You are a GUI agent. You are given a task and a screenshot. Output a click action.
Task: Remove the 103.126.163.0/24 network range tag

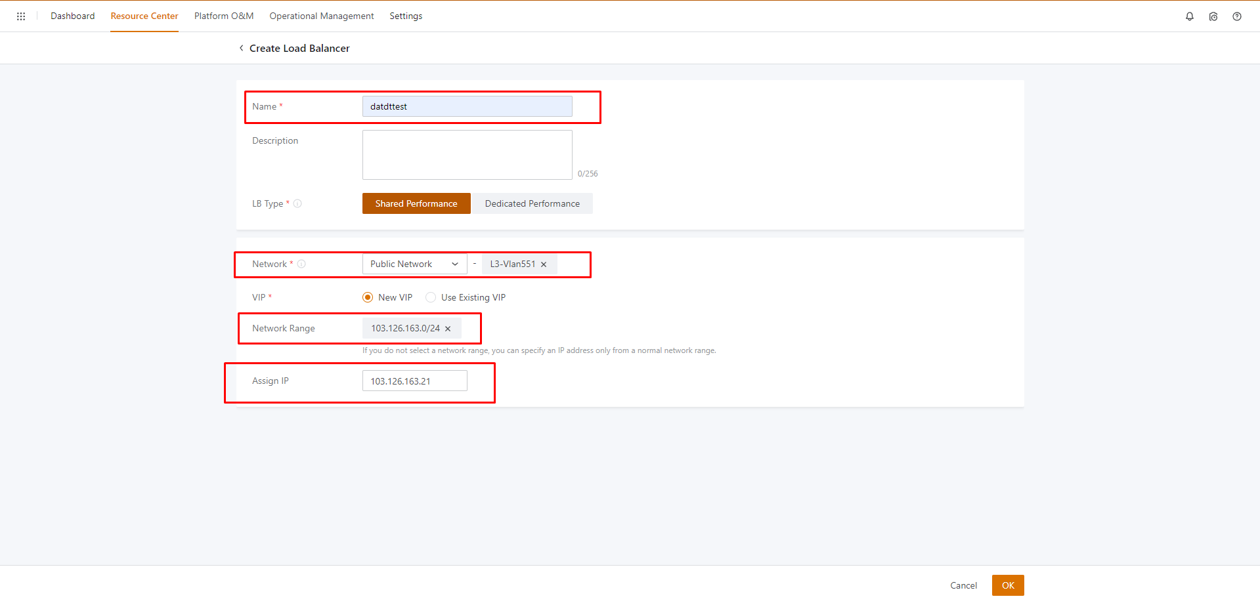pyautogui.click(x=448, y=329)
